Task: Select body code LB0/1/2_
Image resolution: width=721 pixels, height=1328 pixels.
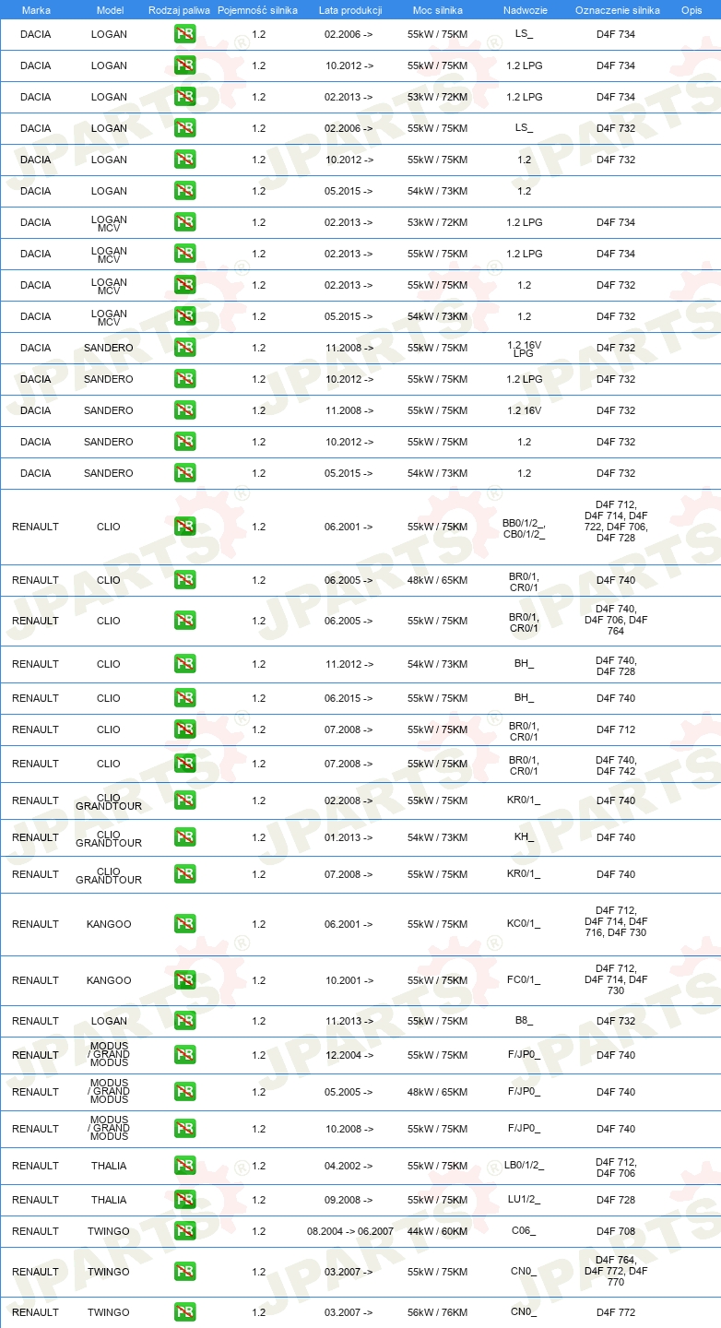Action: [524, 1166]
